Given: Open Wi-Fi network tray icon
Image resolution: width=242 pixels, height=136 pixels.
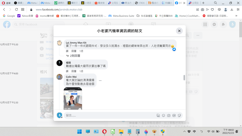Looking at the screenshot, I should coord(208,132).
